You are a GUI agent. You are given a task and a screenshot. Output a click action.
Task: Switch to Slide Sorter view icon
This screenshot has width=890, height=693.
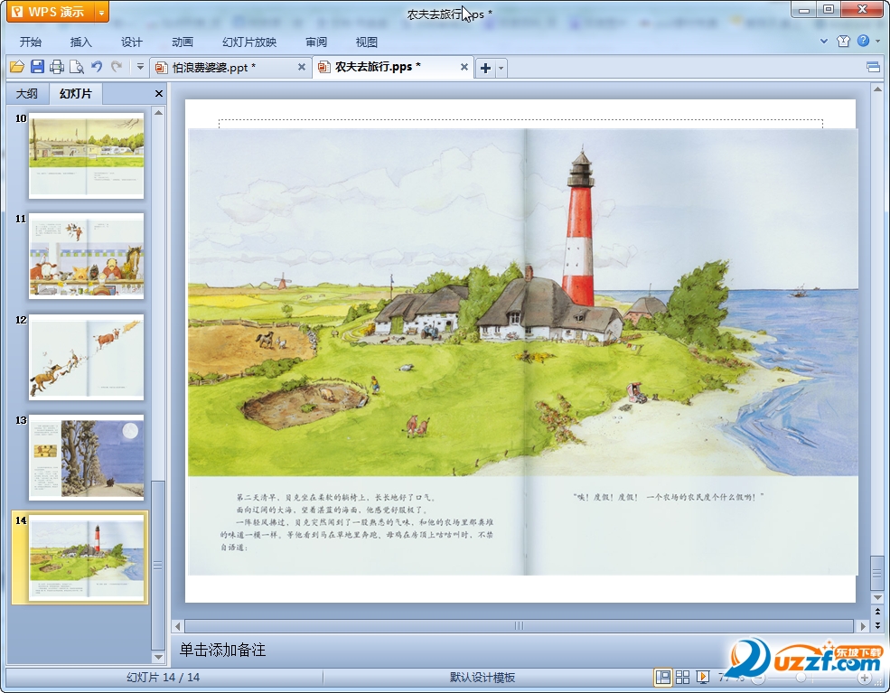tap(682, 677)
